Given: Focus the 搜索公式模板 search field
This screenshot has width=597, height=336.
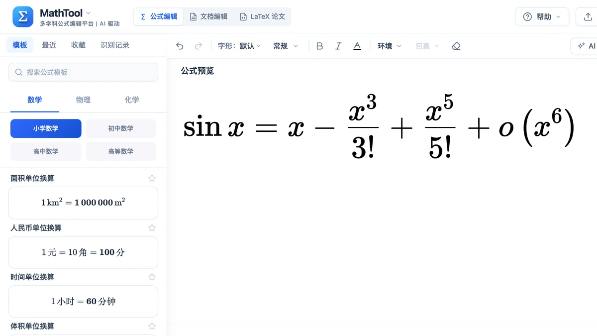Looking at the screenshot, I should click(x=83, y=72).
